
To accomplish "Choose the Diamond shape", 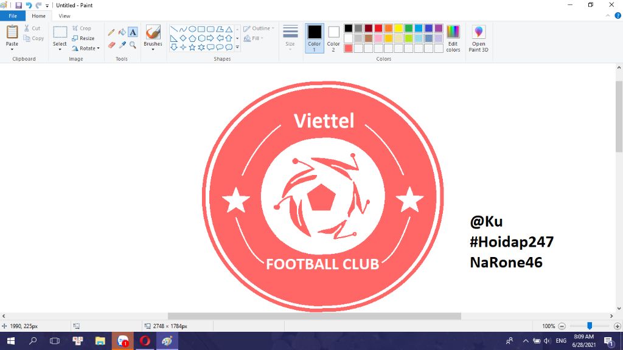I will click(x=183, y=38).
